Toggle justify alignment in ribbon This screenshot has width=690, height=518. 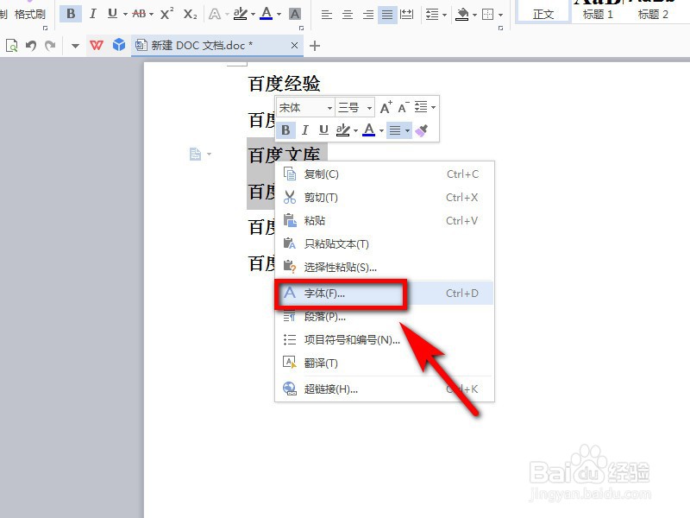pos(387,15)
